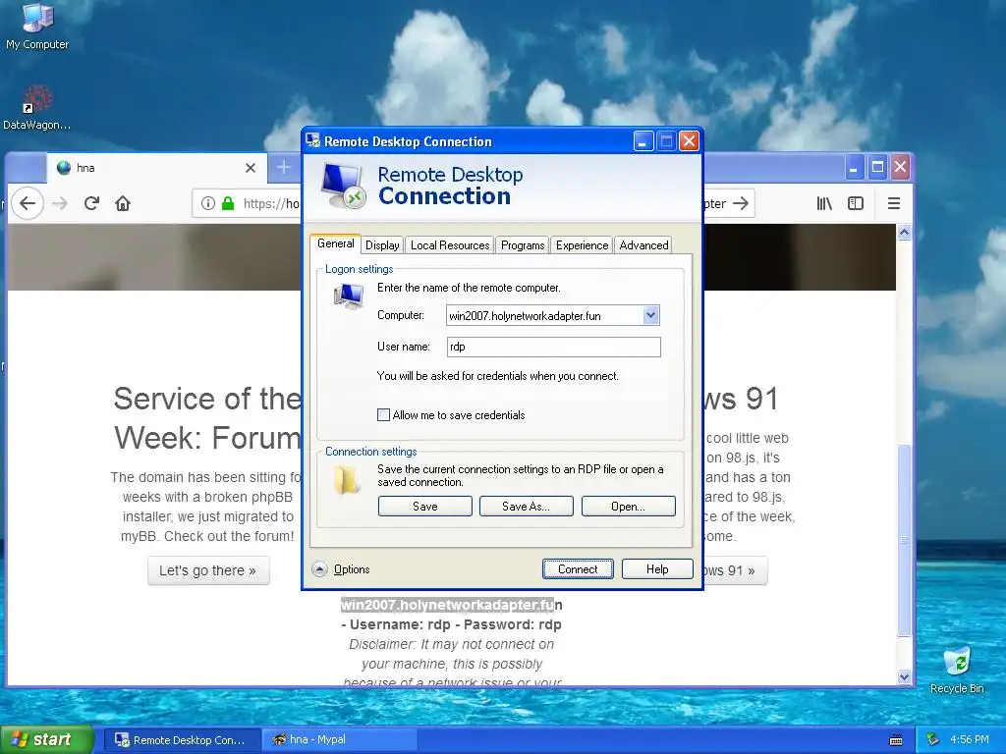
Task: Click the Logon settings computer icon
Action: 349,296
